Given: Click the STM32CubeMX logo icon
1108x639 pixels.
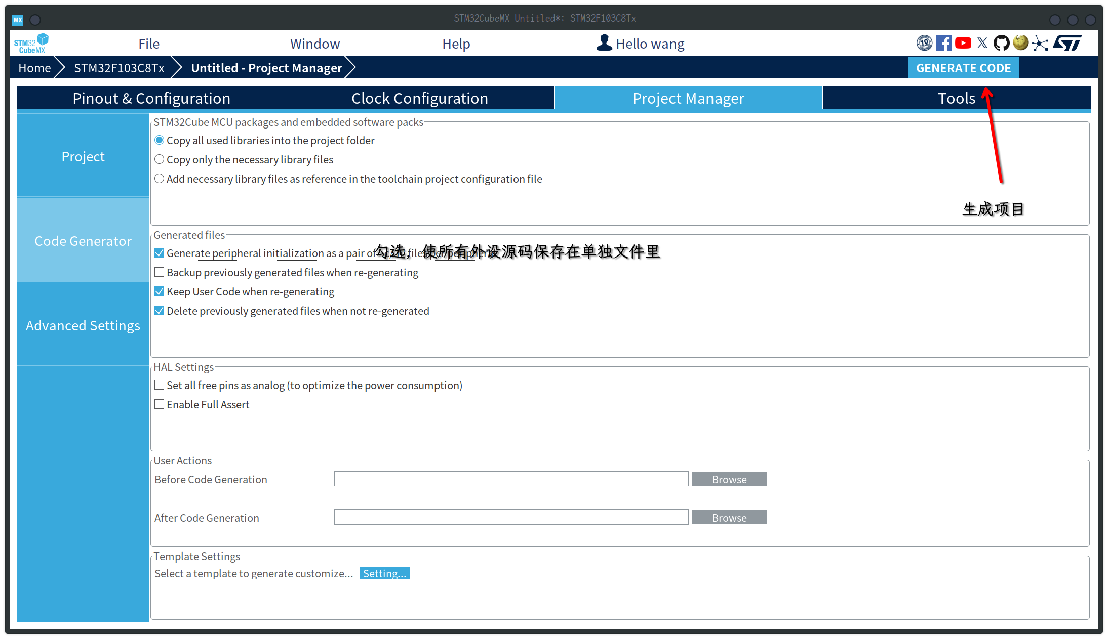Looking at the screenshot, I should click(x=31, y=44).
